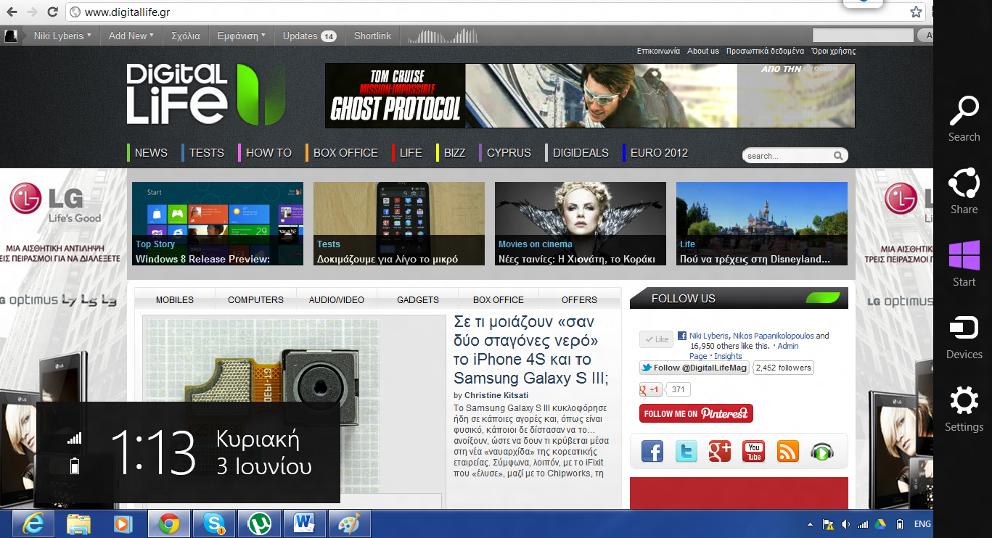The image size is (992, 538).
Task: Click the Mission Impossible Ghost Protocol banner
Action: [x=590, y=96]
